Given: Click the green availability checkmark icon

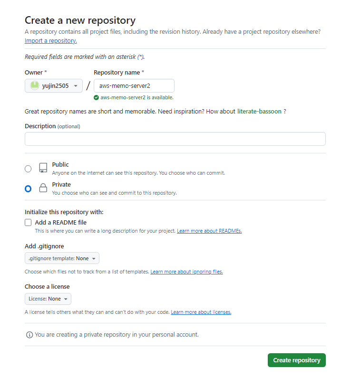Looking at the screenshot, I should click(x=96, y=98).
